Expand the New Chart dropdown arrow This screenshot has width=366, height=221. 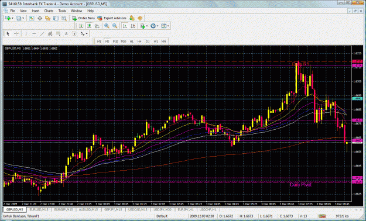pyautogui.click(x=12, y=18)
